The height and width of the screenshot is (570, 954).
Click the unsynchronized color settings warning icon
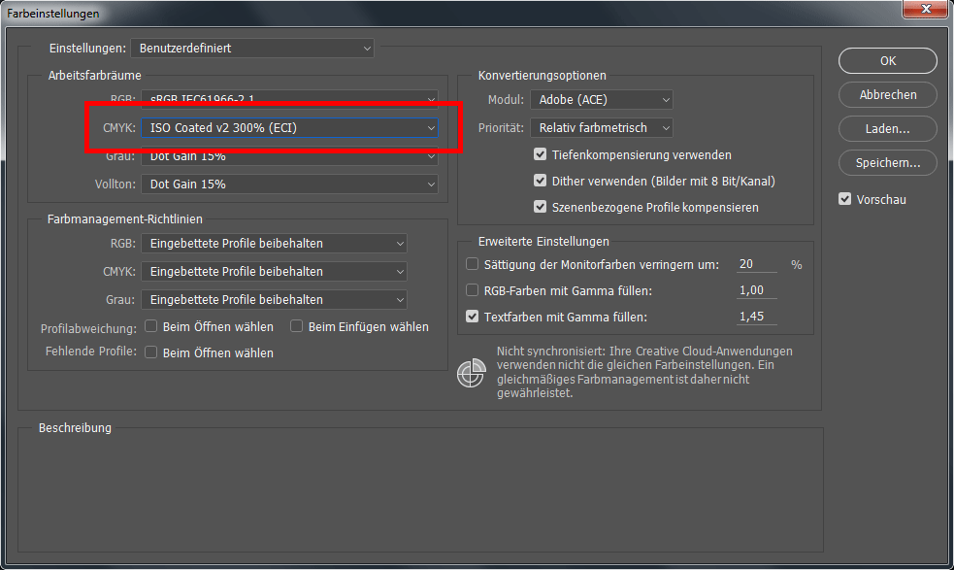pyautogui.click(x=472, y=374)
